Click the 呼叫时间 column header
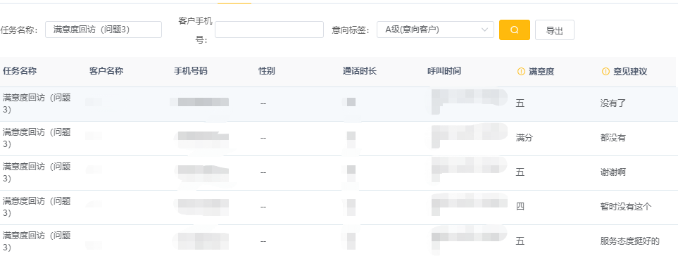Image resolution: width=678 pixels, height=256 pixels. coord(444,71)
